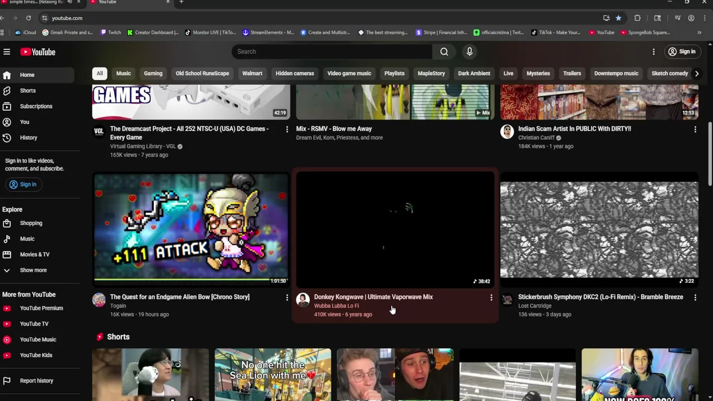Select the Downtempo music chip
Screen dimensions: 713x401
(616, 74)
